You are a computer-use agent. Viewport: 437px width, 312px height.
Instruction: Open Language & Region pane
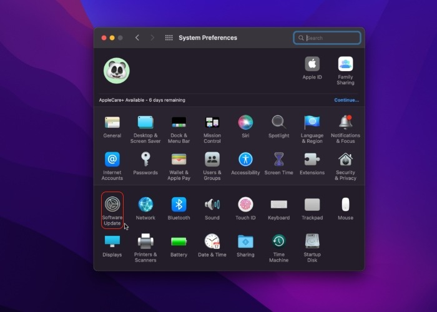[312, 129]
